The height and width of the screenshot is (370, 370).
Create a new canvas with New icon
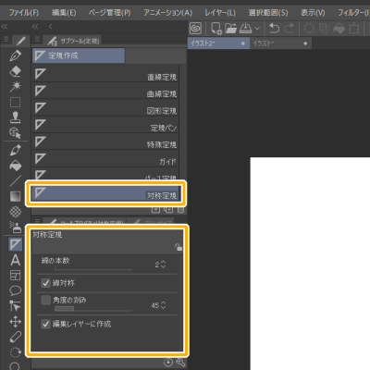coord(216,29)
